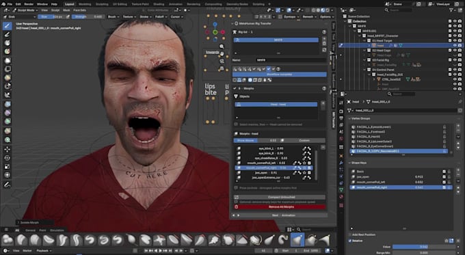Click the Properties editor type icon
Viewport: 465px width, 255px height.
(343, 94)
